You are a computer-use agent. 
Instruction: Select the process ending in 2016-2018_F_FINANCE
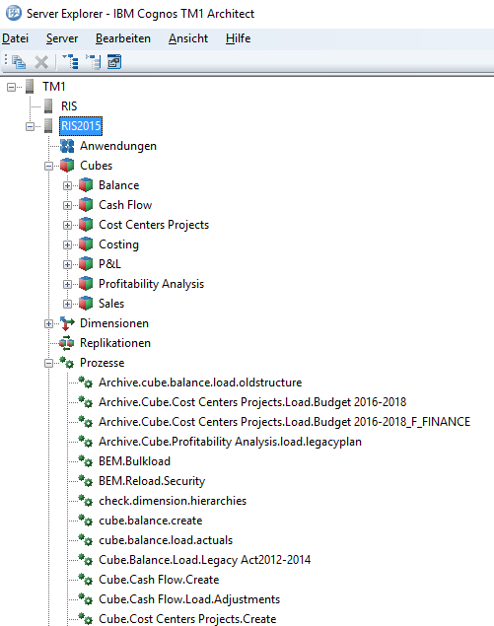coord(284,422)
